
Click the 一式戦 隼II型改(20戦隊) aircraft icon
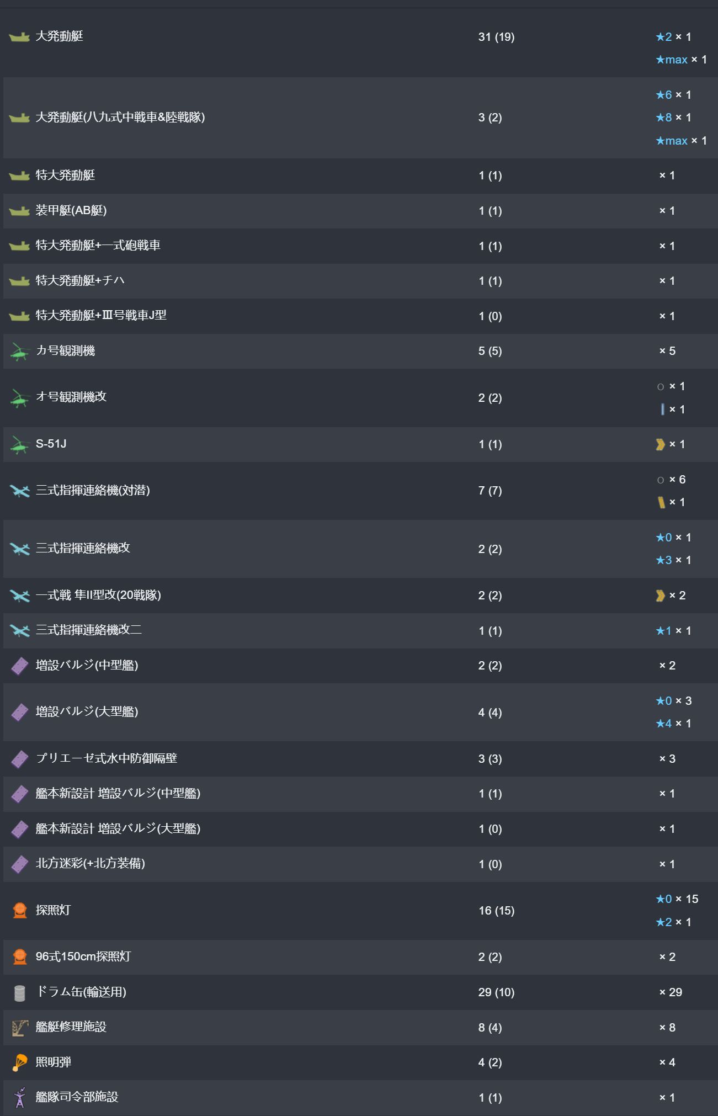pyautogui.click(x=19, y=596)
